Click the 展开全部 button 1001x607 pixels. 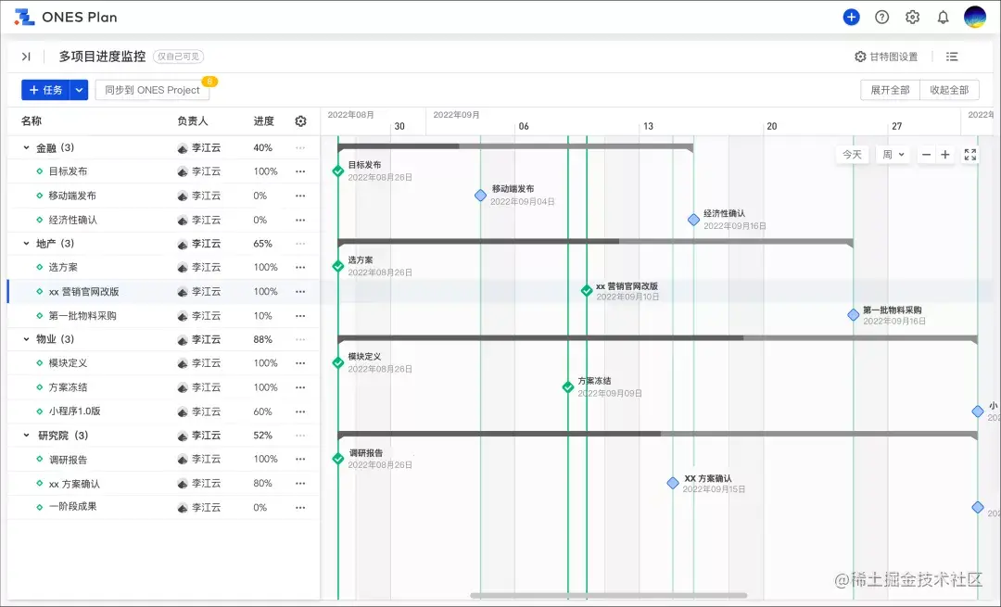click(889, 90)
